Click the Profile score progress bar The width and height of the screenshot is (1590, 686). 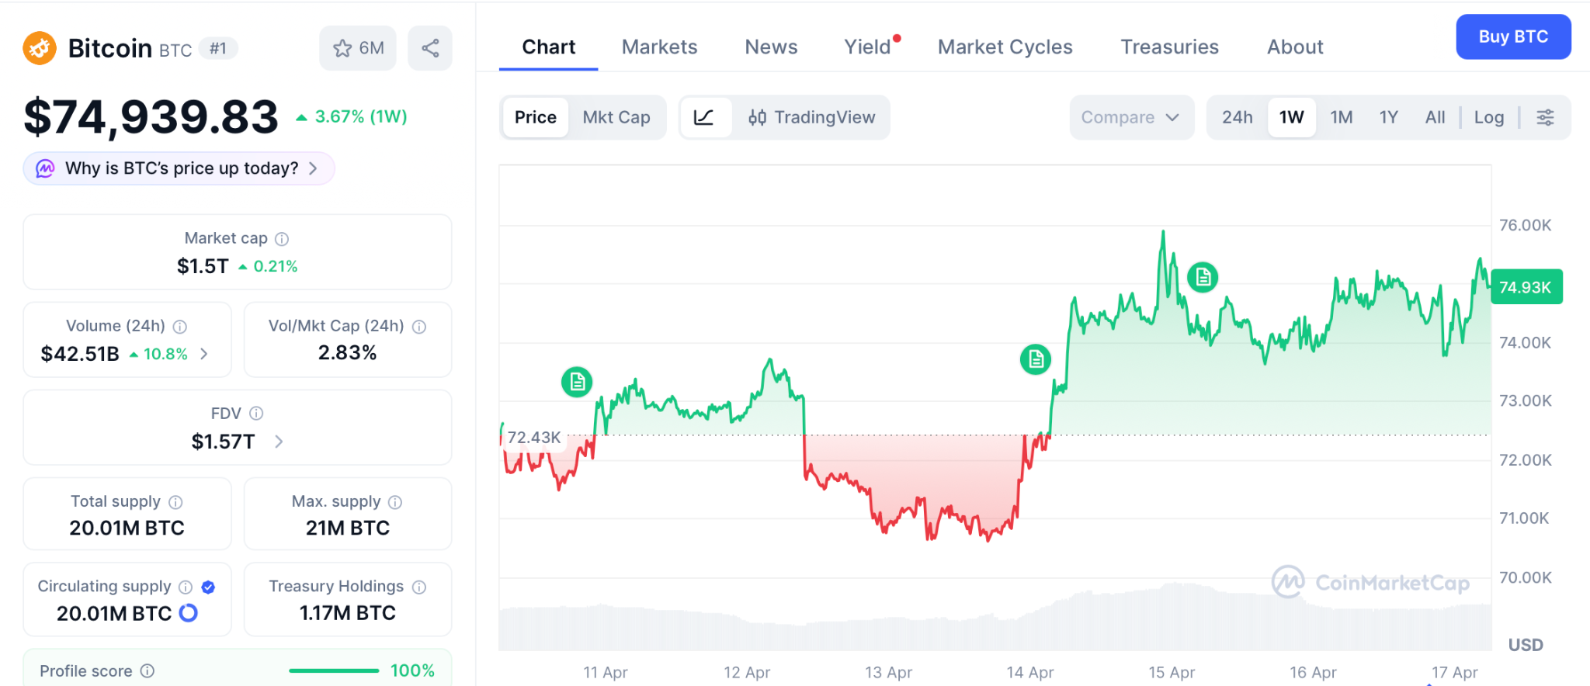334,670
